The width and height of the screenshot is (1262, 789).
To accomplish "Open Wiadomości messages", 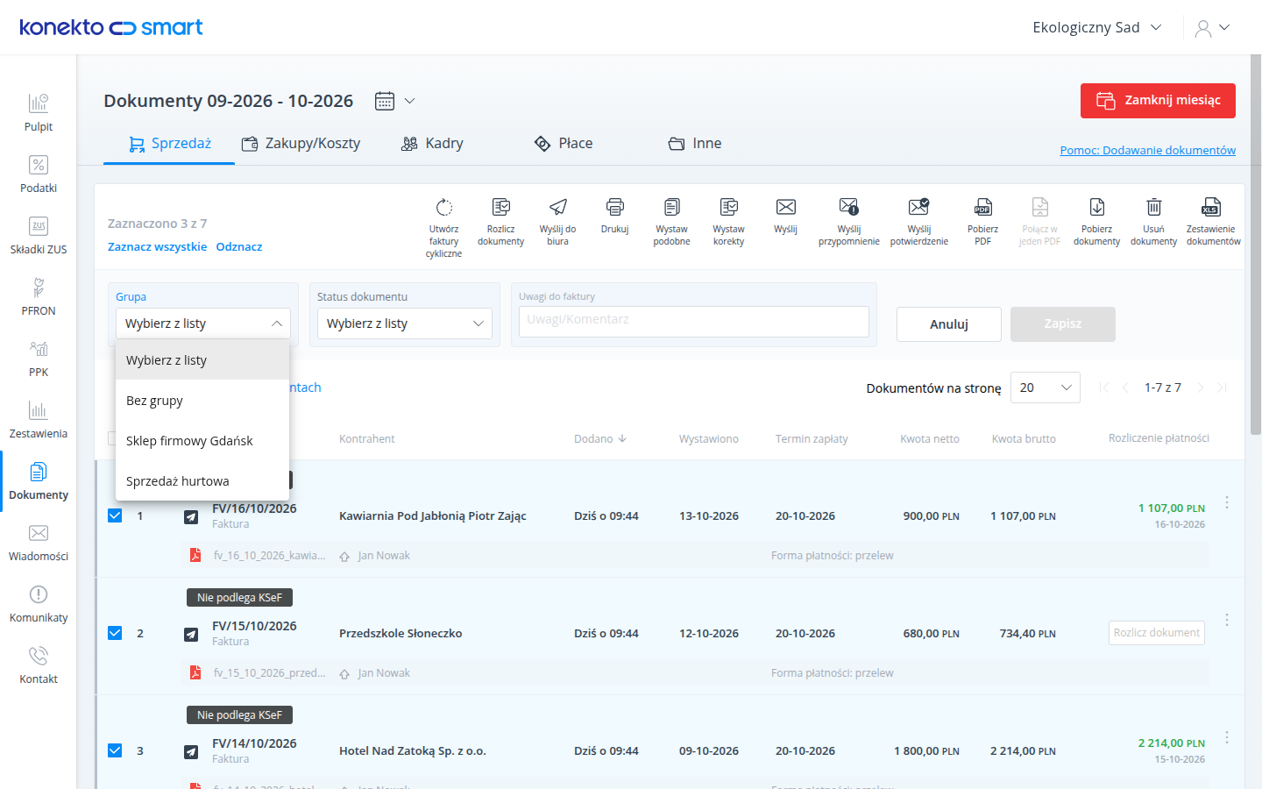I will tap(39, 543).
